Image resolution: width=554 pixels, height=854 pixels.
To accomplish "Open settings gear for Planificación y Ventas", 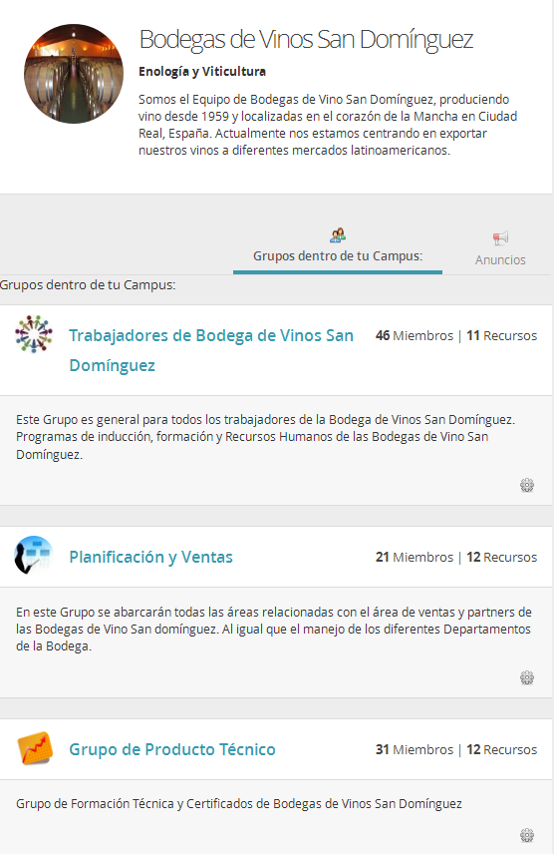I will [527, 677].
